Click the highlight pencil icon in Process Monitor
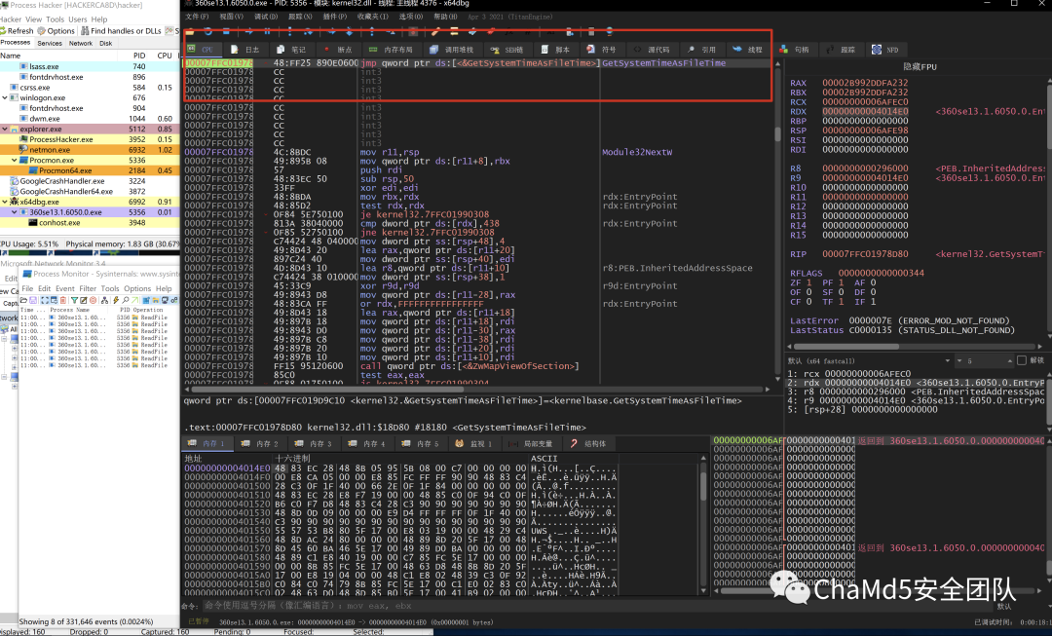The image size is (1052, 636). pyautogui.click(x=83, y=300)
